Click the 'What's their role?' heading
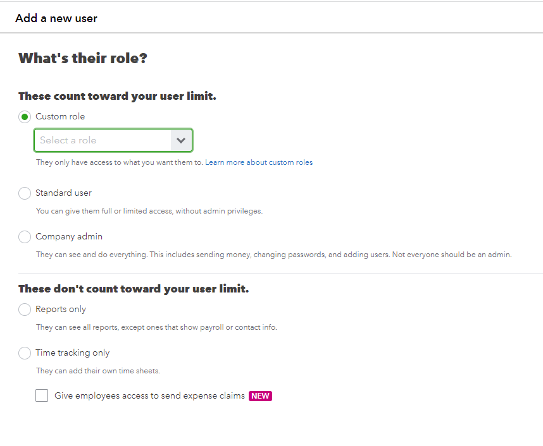 83,59
